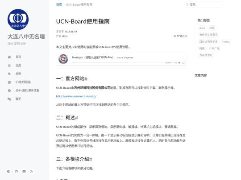
Task: Open the 关于/说明/更多信息 menu item
Action: click(27, 91)
